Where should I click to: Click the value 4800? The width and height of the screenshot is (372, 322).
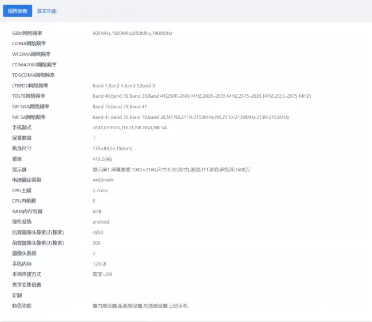click(98, 232)
